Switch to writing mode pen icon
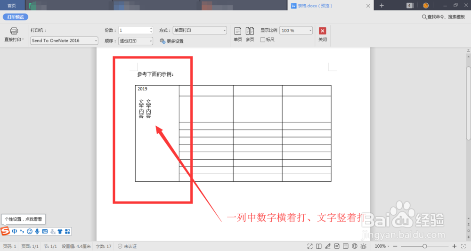 click(328, 246)
